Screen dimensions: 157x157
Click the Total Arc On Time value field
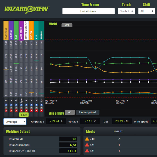68,151
